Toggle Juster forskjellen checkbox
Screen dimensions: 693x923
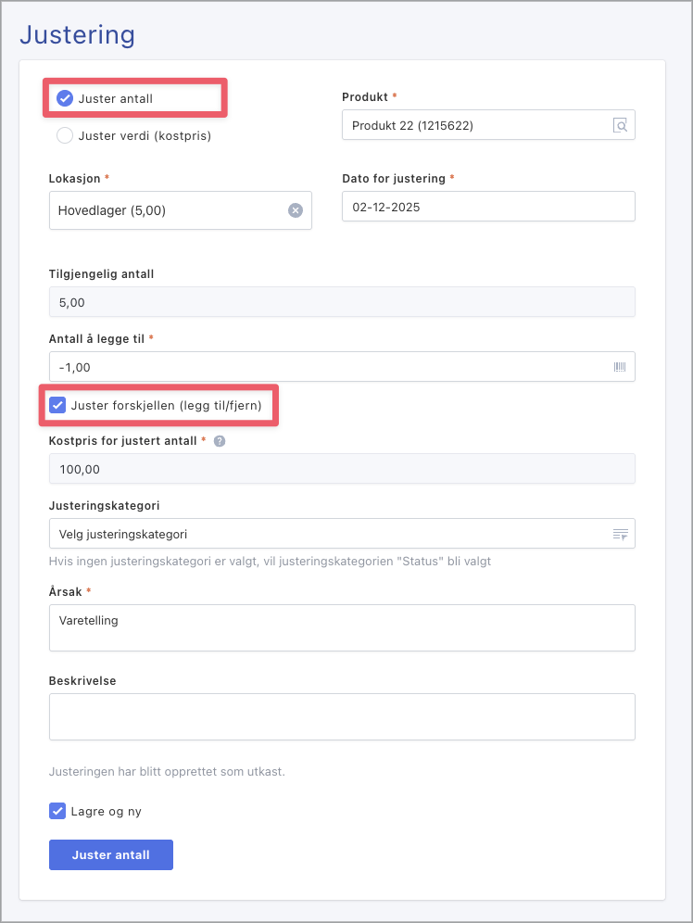[57, 405]
